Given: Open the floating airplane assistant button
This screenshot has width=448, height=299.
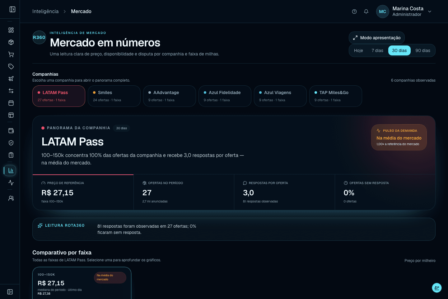Looking at the screenshot, I should pyautogui.click(x=437, y=288).
